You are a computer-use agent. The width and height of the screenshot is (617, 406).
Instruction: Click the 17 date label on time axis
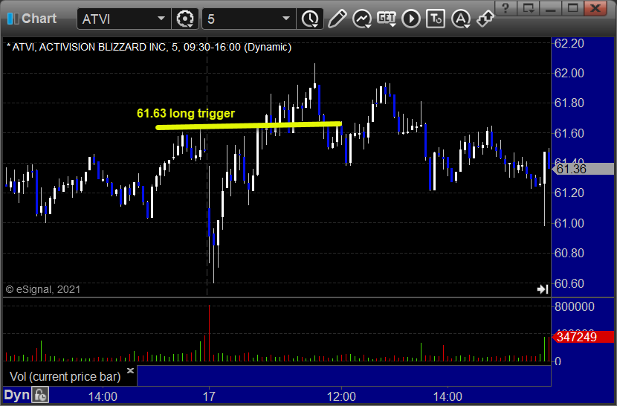click(x=209, y=396)
